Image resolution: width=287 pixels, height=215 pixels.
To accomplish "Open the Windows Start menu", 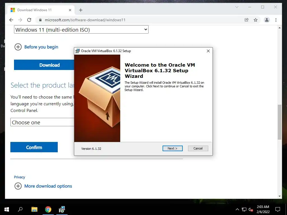I will [7, 209].
